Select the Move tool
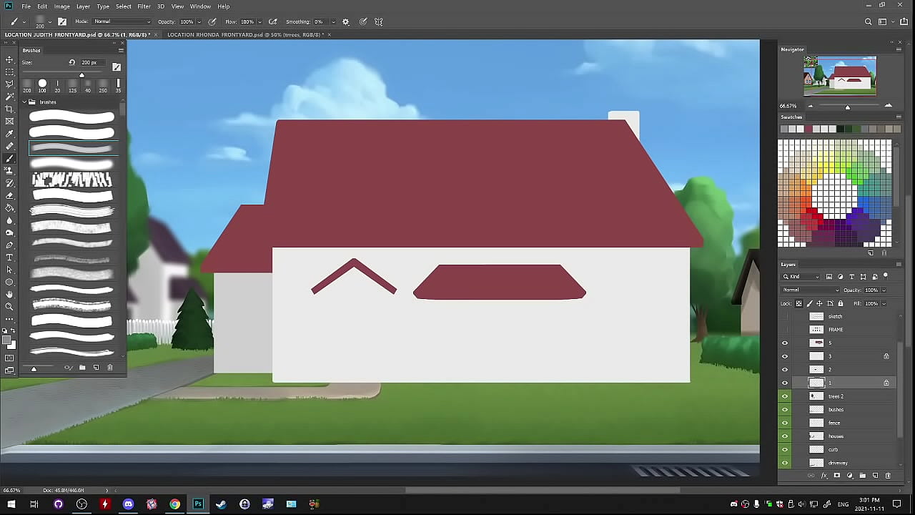 [x=9, y=59]
